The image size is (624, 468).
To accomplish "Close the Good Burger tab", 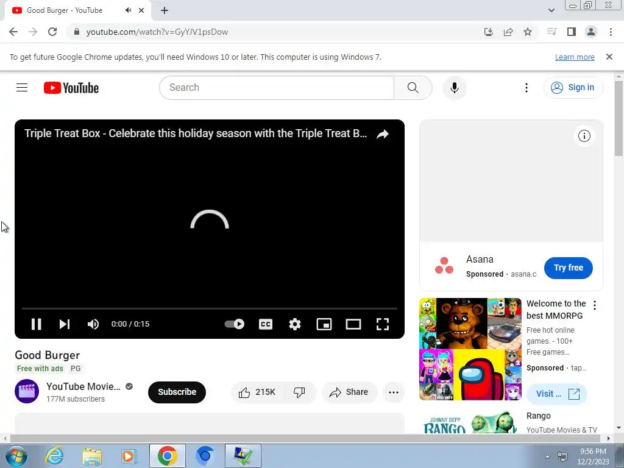I will pos(141,10).
